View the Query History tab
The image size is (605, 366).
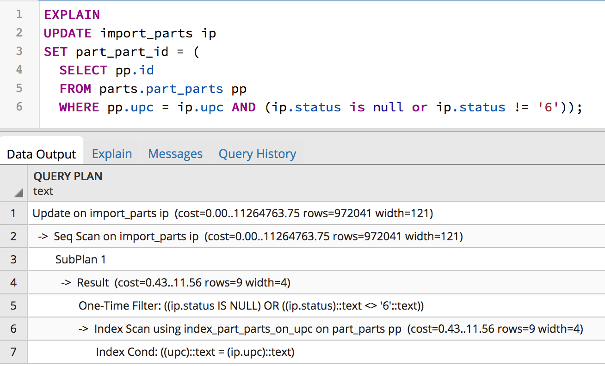pyautogui.click(x=257, y=153)
